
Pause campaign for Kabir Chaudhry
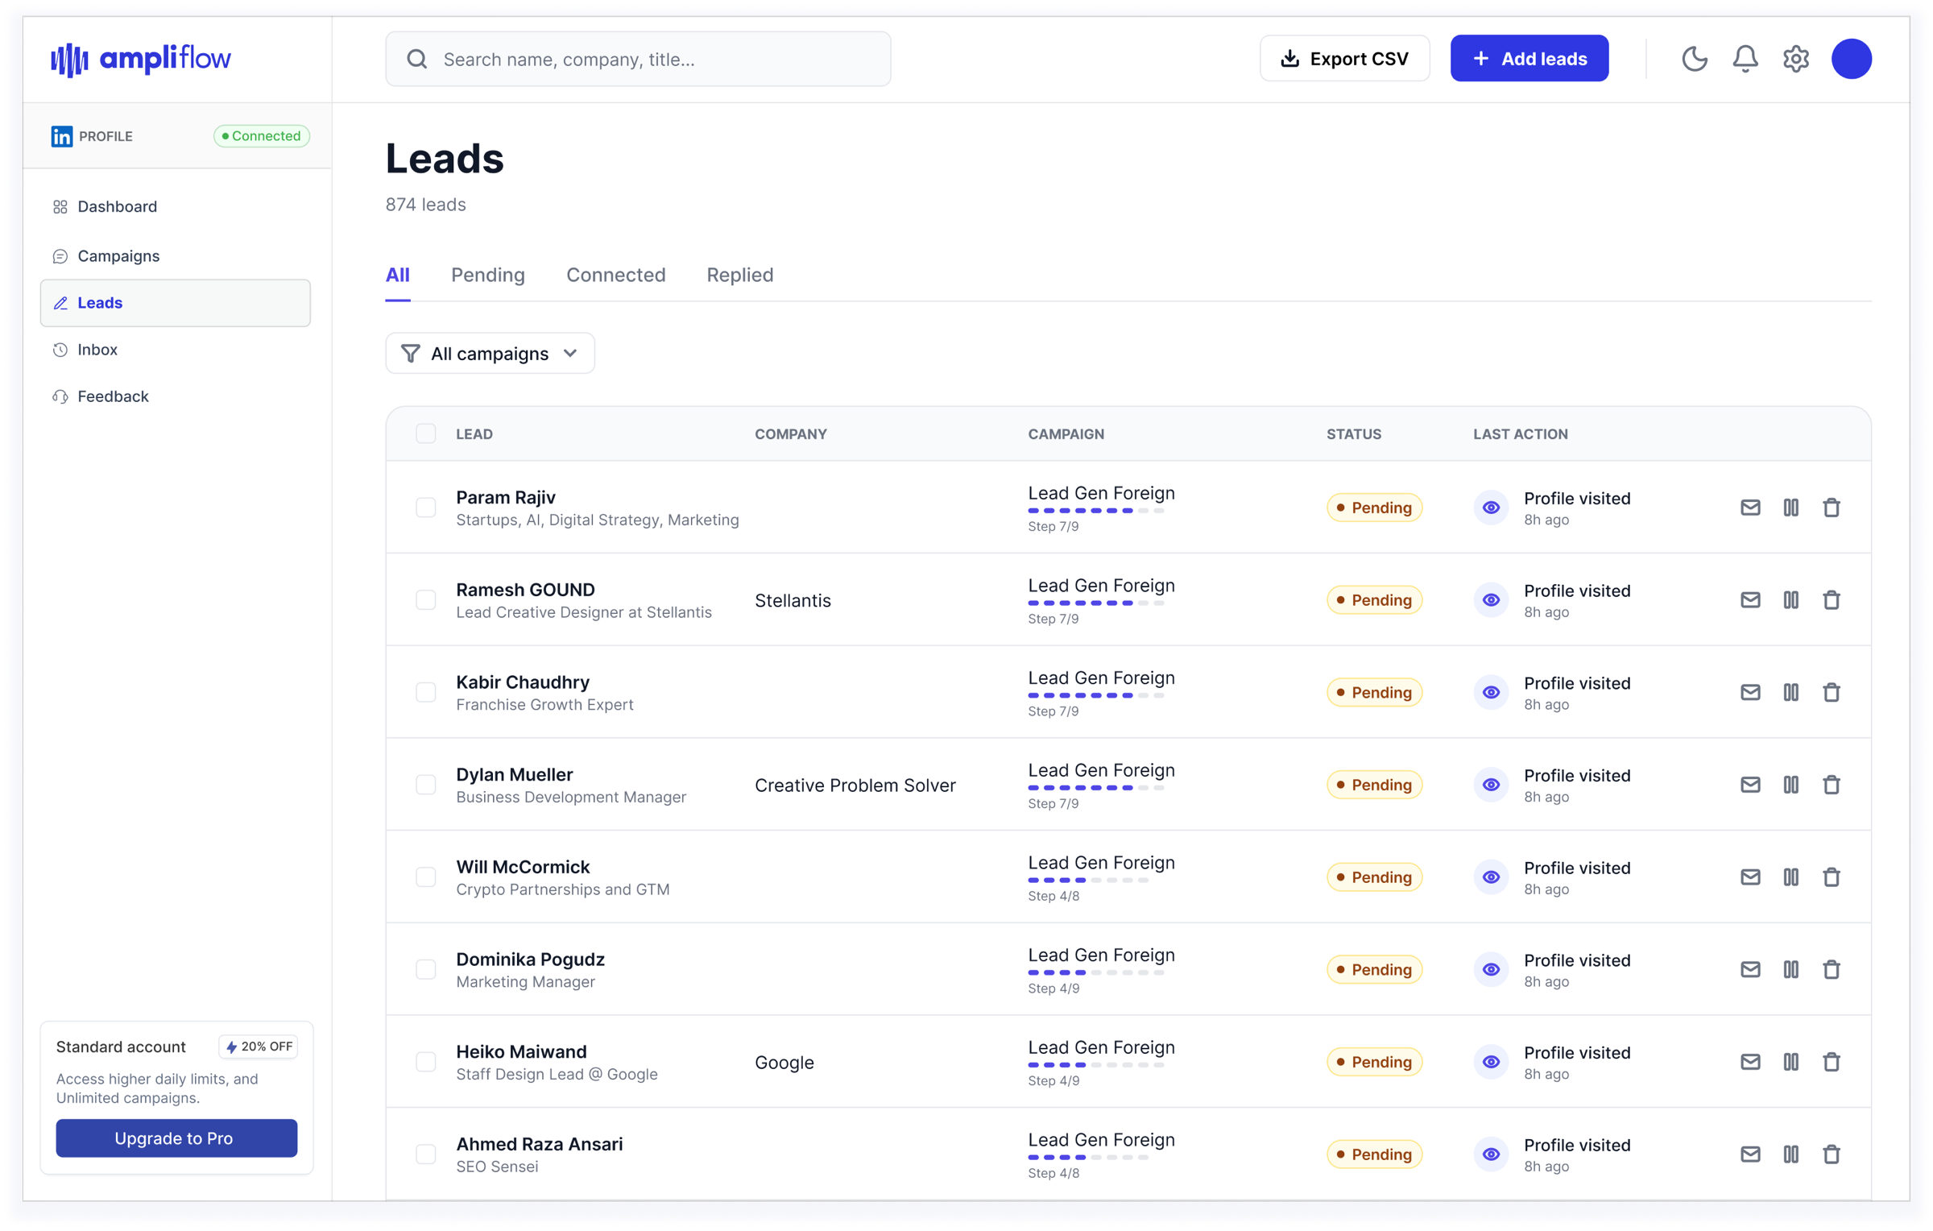(x=1791, y=693)
